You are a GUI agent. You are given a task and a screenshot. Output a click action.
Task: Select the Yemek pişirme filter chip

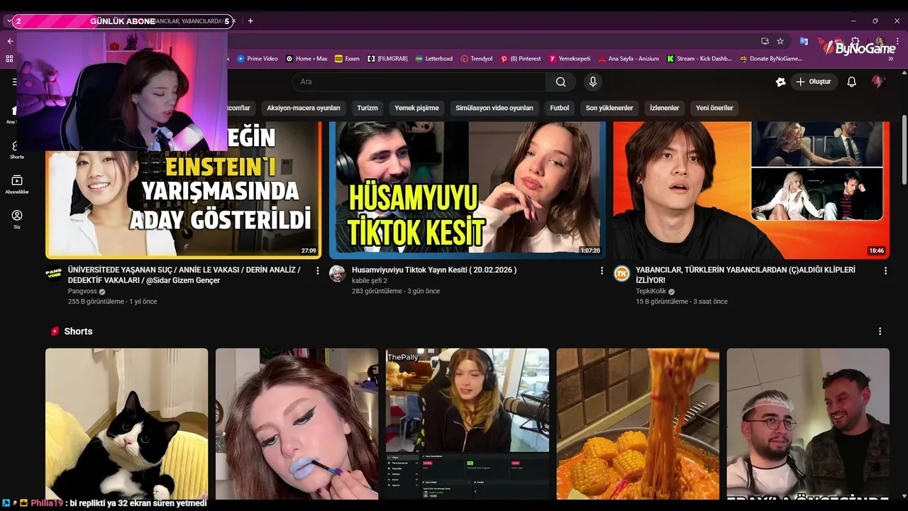coord(416,108)
